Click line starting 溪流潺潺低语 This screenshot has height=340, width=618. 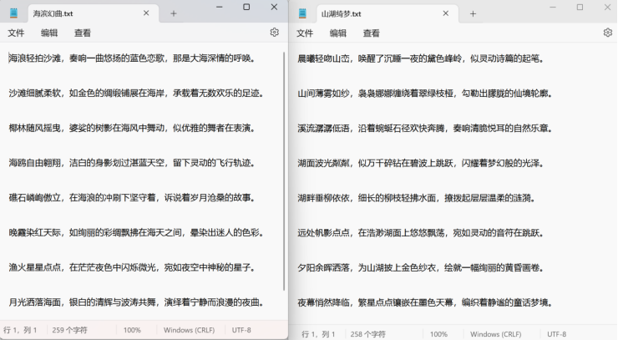tap(426, 128)
